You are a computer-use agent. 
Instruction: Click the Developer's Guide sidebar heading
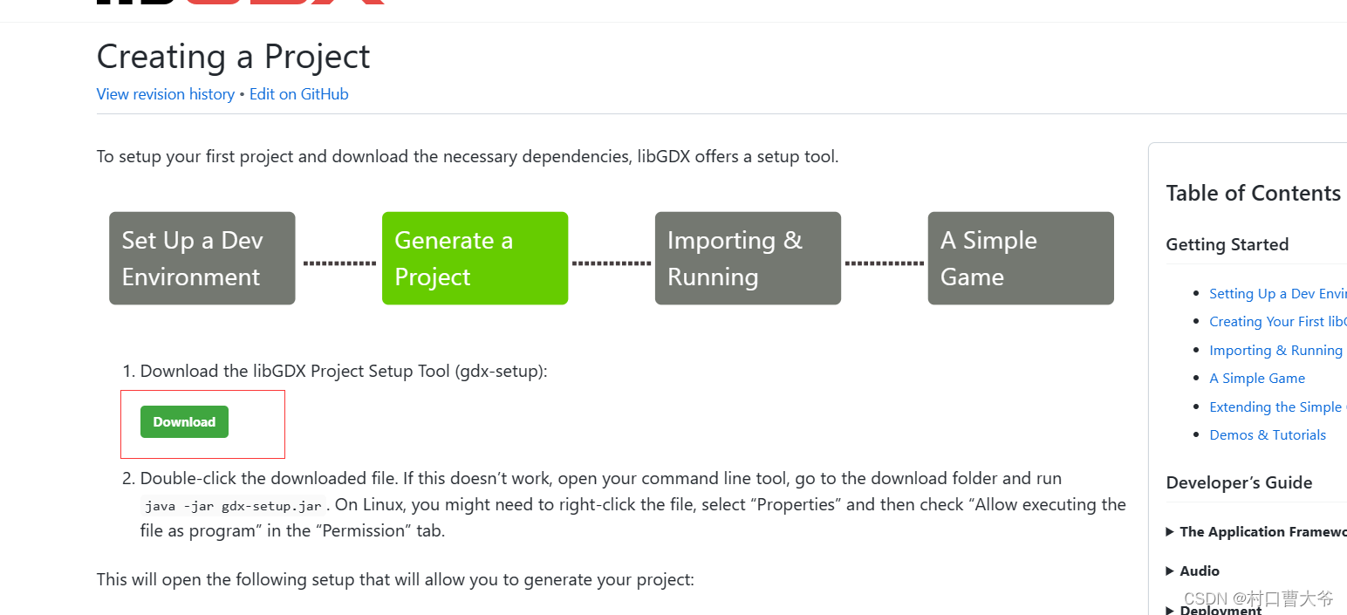click(x=1239, y=483)
